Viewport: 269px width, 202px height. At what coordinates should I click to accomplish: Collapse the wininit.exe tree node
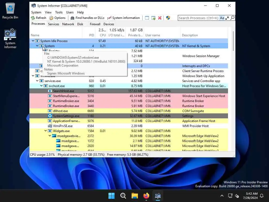click(33, 76)
